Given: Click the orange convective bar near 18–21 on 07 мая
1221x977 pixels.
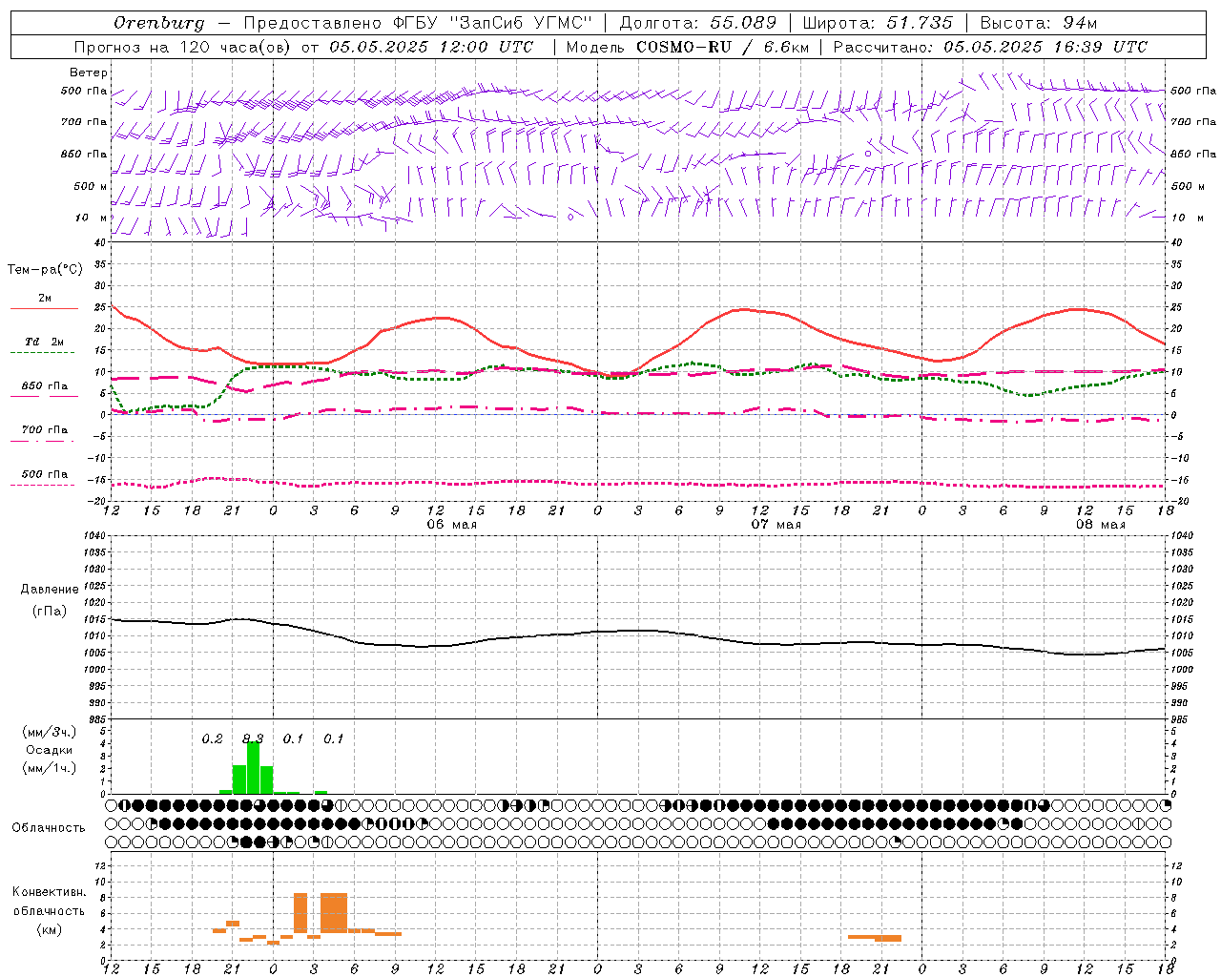Looking at the screenshot, I should (x=875, y=938).
